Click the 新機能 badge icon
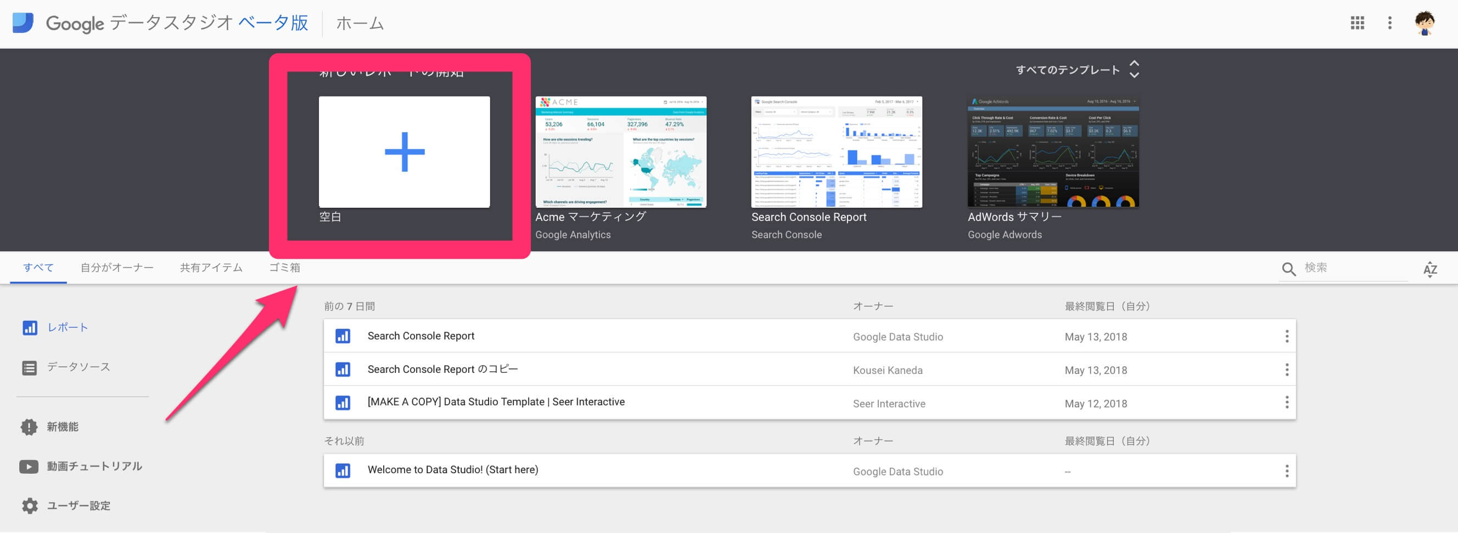This screenshot has width=1458, height=533. click(29, 427)
